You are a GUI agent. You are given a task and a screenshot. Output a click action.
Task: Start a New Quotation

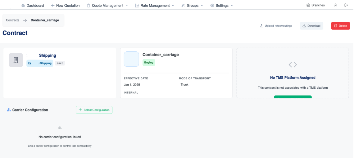click(x=65, y=6)
